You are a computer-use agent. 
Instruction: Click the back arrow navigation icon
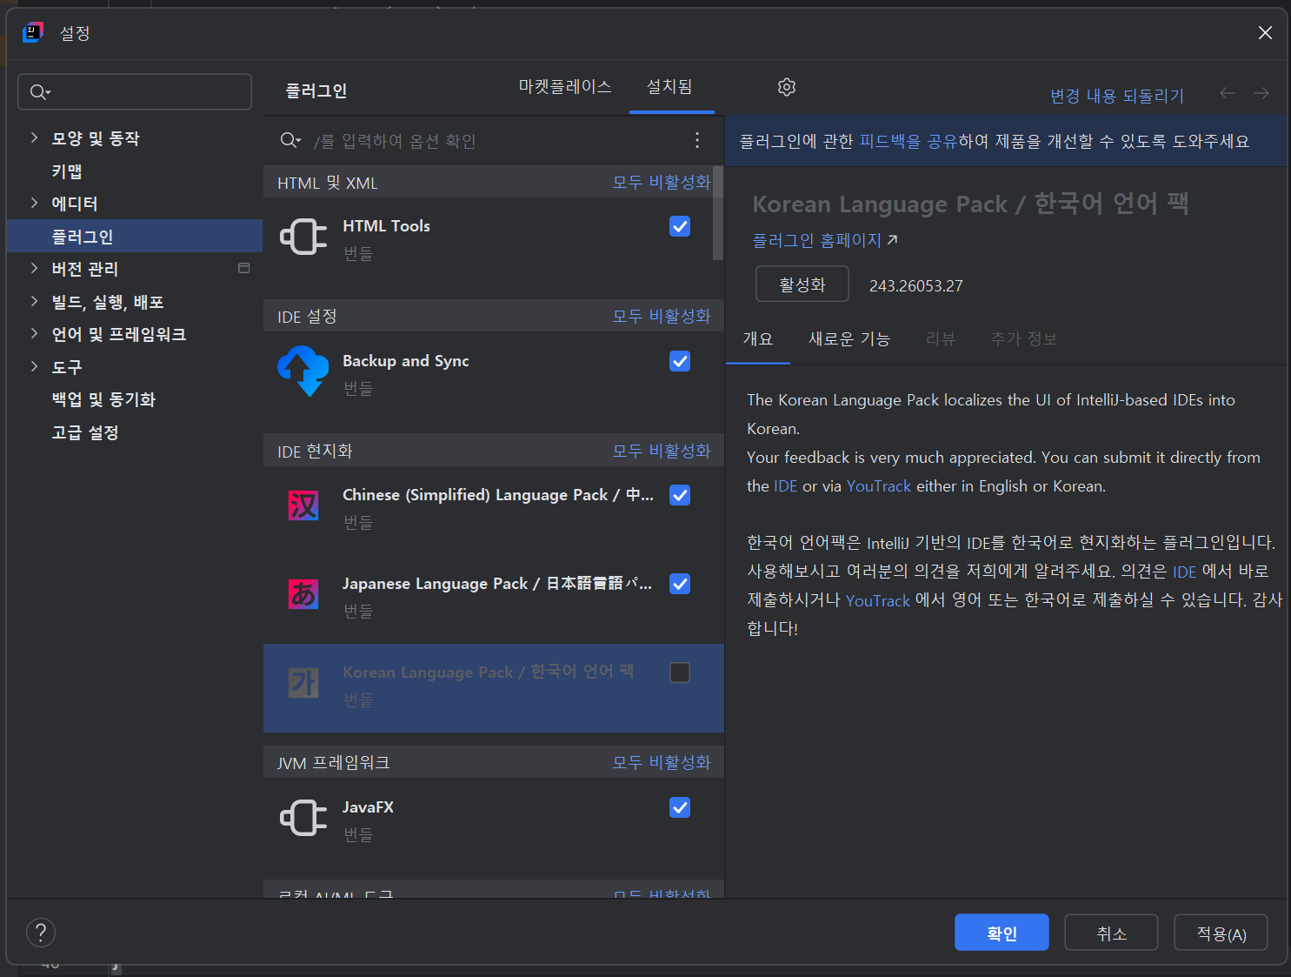point(1228,93)
